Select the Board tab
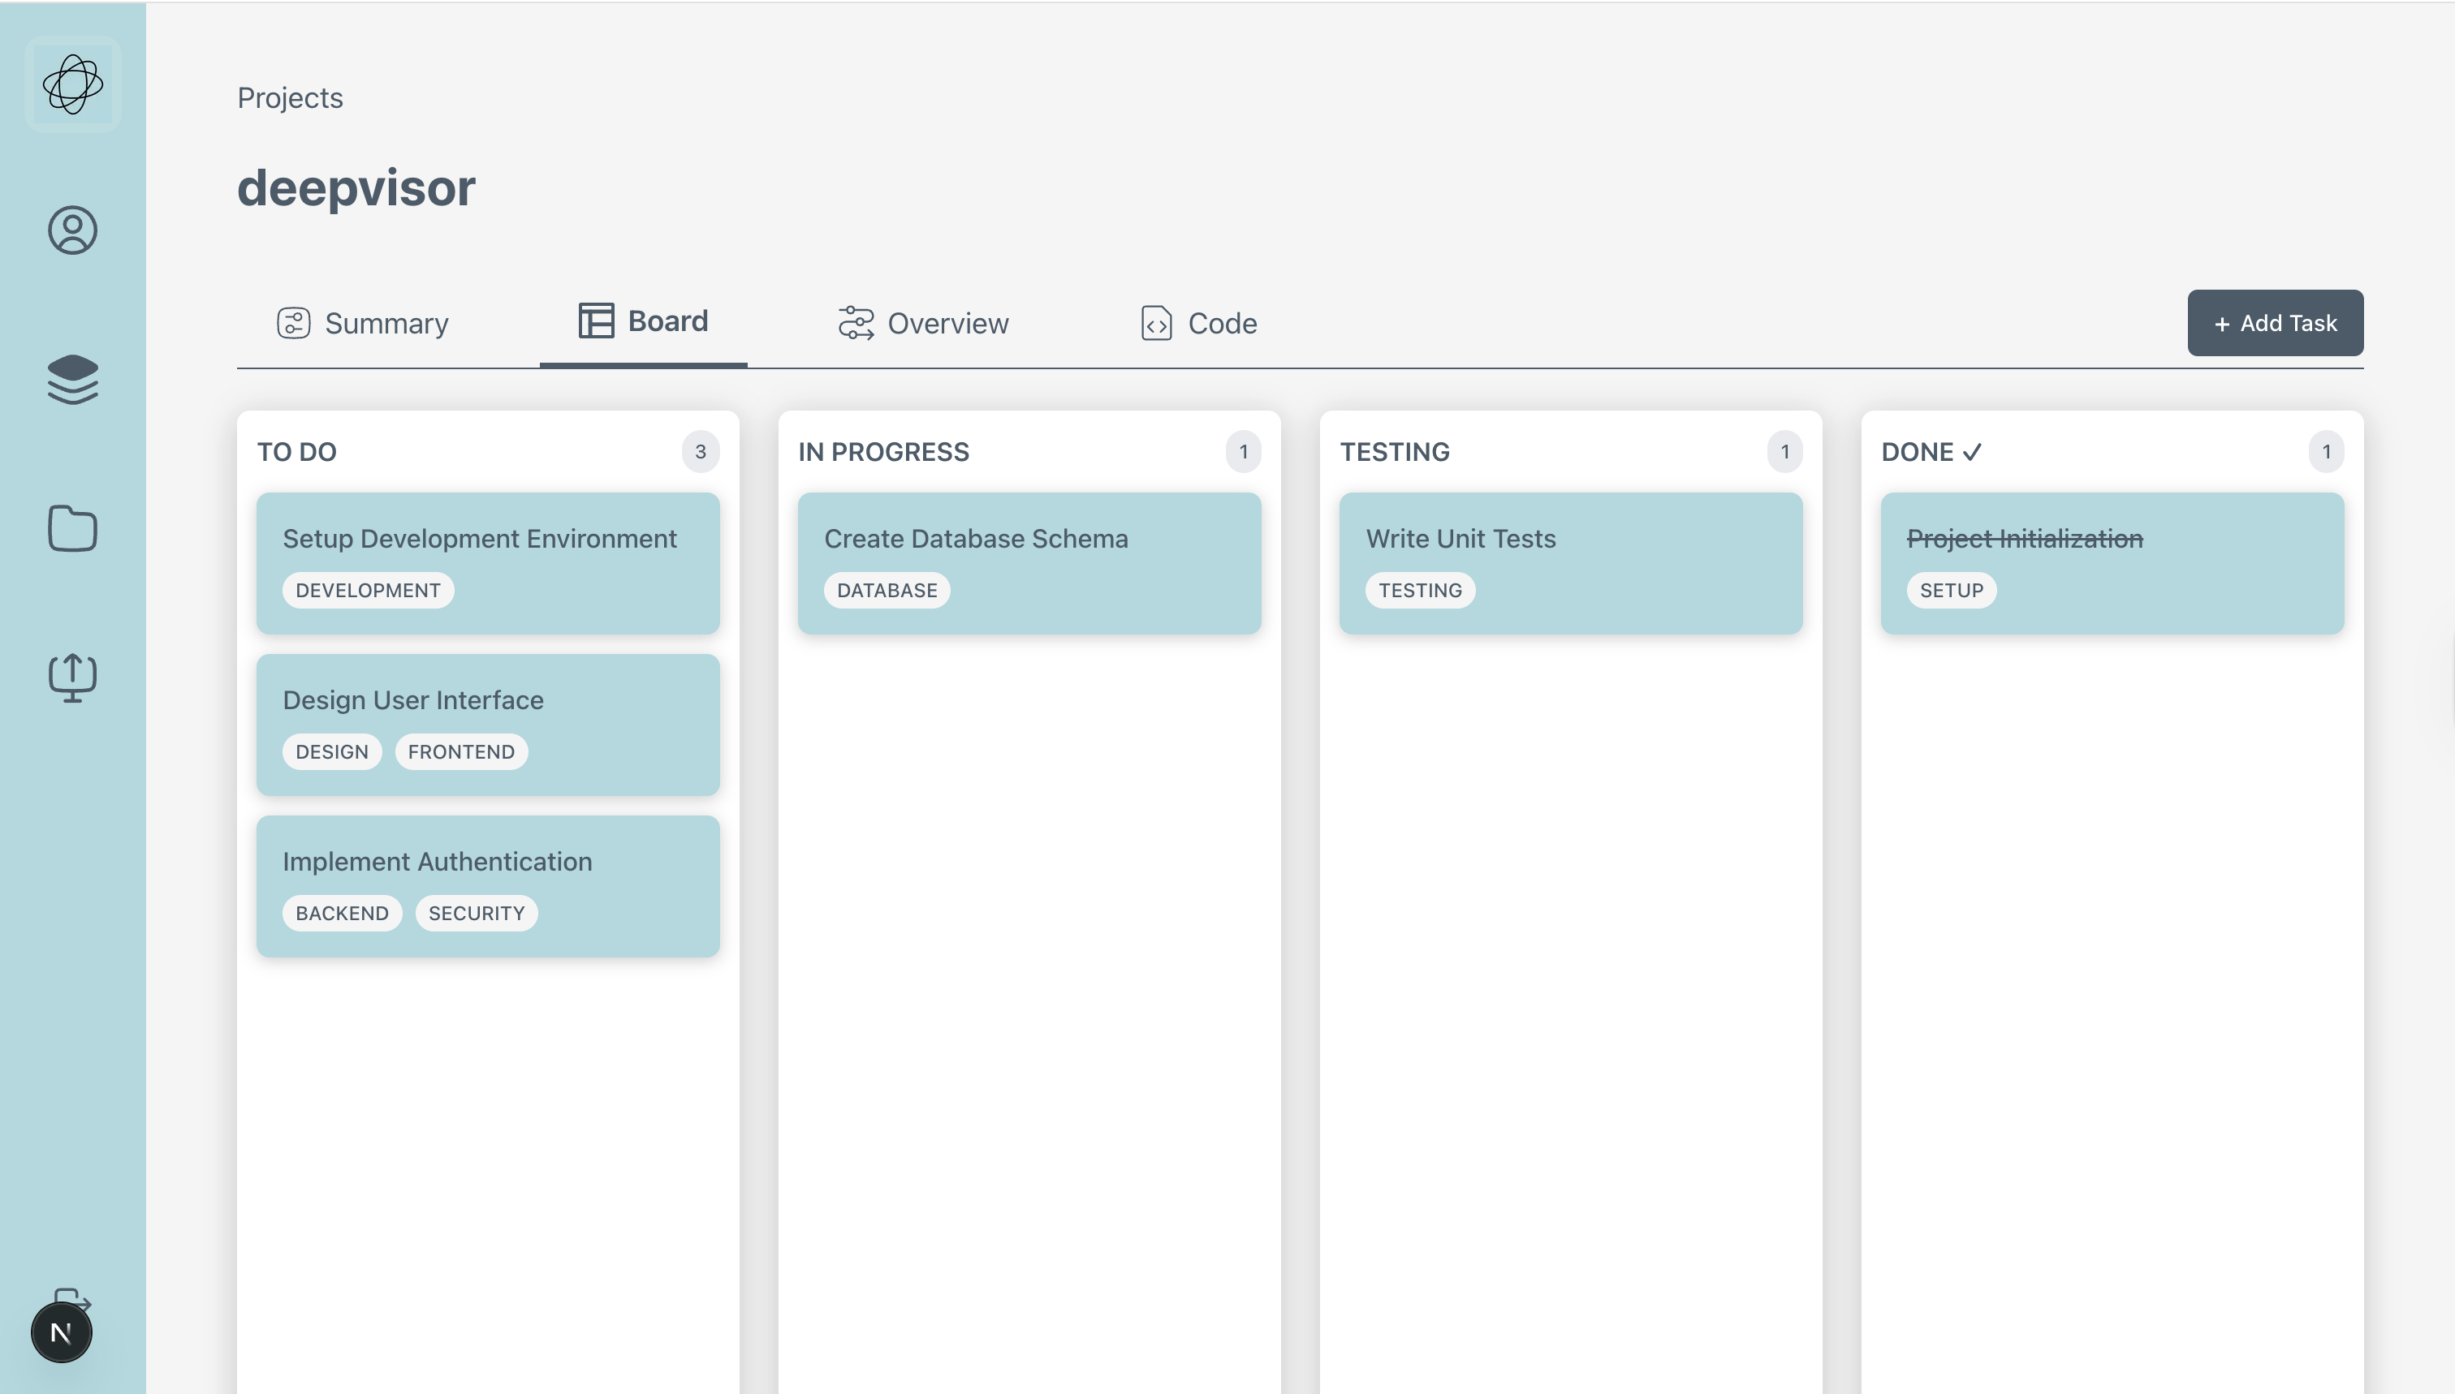2455x1394 pixels. coord(644,321)
